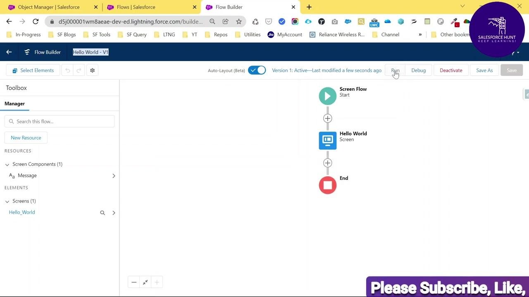Locate Hello_World on canvas via magnifier icon

pos(102,213)
